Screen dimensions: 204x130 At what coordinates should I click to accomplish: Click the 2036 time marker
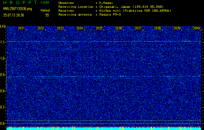[x=118, y=28]
